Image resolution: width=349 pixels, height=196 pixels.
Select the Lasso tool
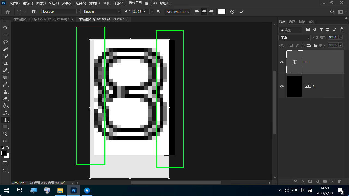click(5, 42)
